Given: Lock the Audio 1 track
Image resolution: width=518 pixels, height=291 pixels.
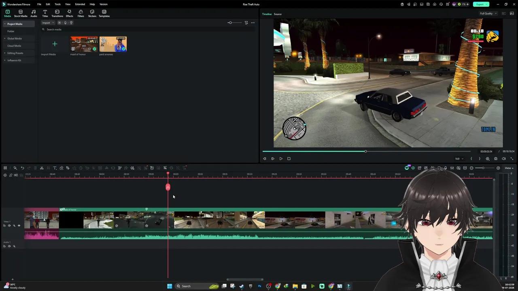Looking at the screenshot, I should pyautogui.click(x=4, y=246).
